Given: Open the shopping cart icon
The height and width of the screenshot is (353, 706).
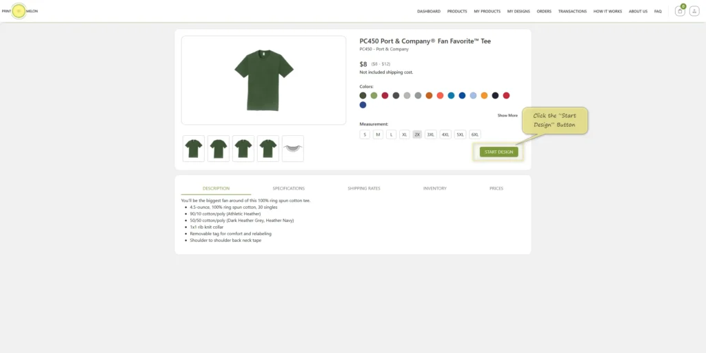Looking at the screenshot, I should coord(680,11).
